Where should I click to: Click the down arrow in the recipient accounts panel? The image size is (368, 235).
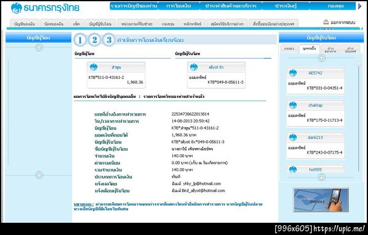click(321, 177)
